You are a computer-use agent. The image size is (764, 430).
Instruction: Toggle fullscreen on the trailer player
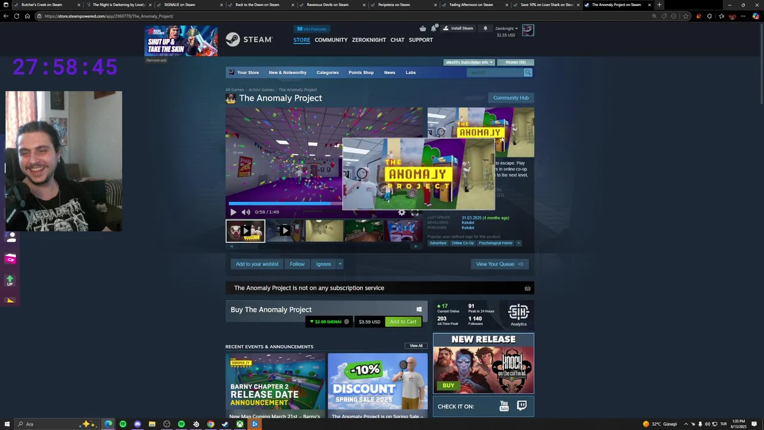click(415, 212)
